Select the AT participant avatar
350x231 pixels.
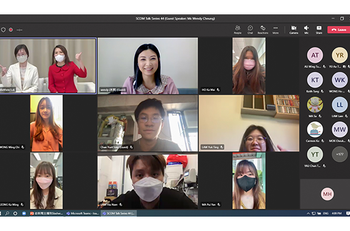[315, 55]
